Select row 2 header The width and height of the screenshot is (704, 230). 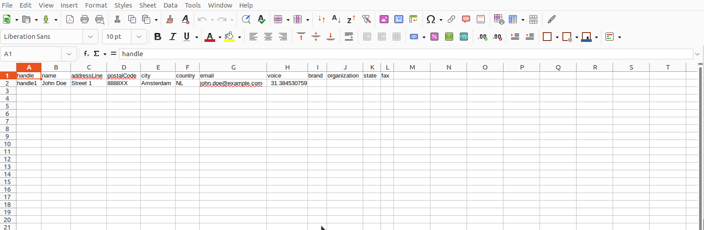tap(8, 83)
